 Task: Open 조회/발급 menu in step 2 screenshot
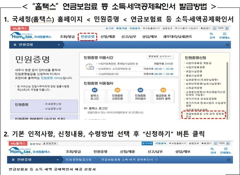73,152
